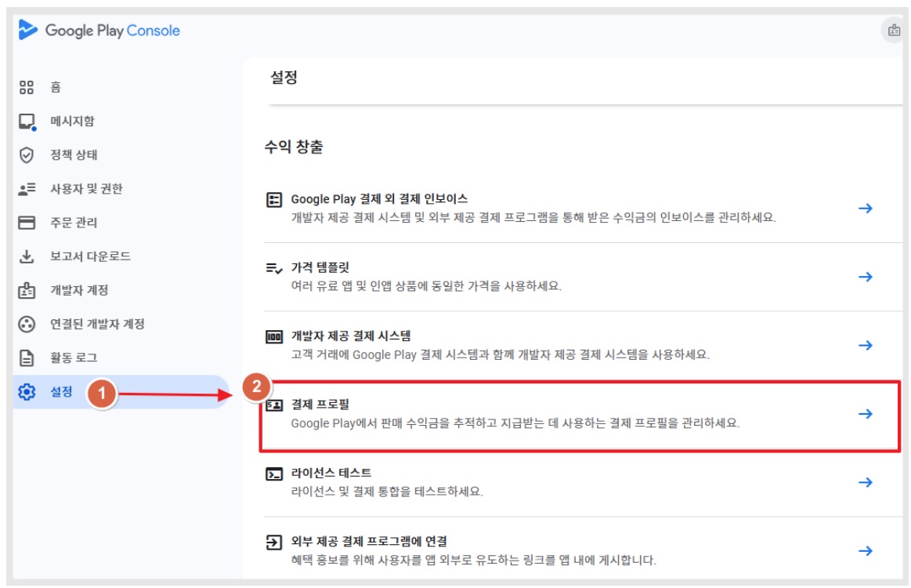Select the 설정 sidebar item
Image resolution: width=911 pixels, height=588 pixels.
(122, 392)
